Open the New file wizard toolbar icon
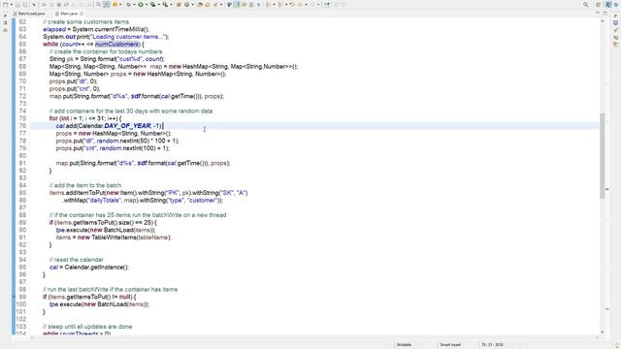 coord(6,4)
